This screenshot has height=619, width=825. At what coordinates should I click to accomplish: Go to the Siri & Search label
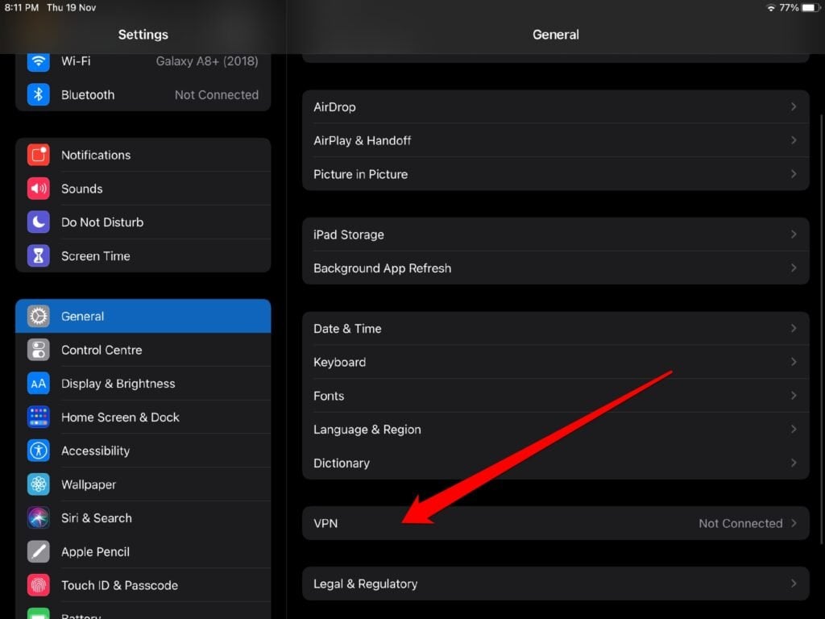(x=97, y=518)
